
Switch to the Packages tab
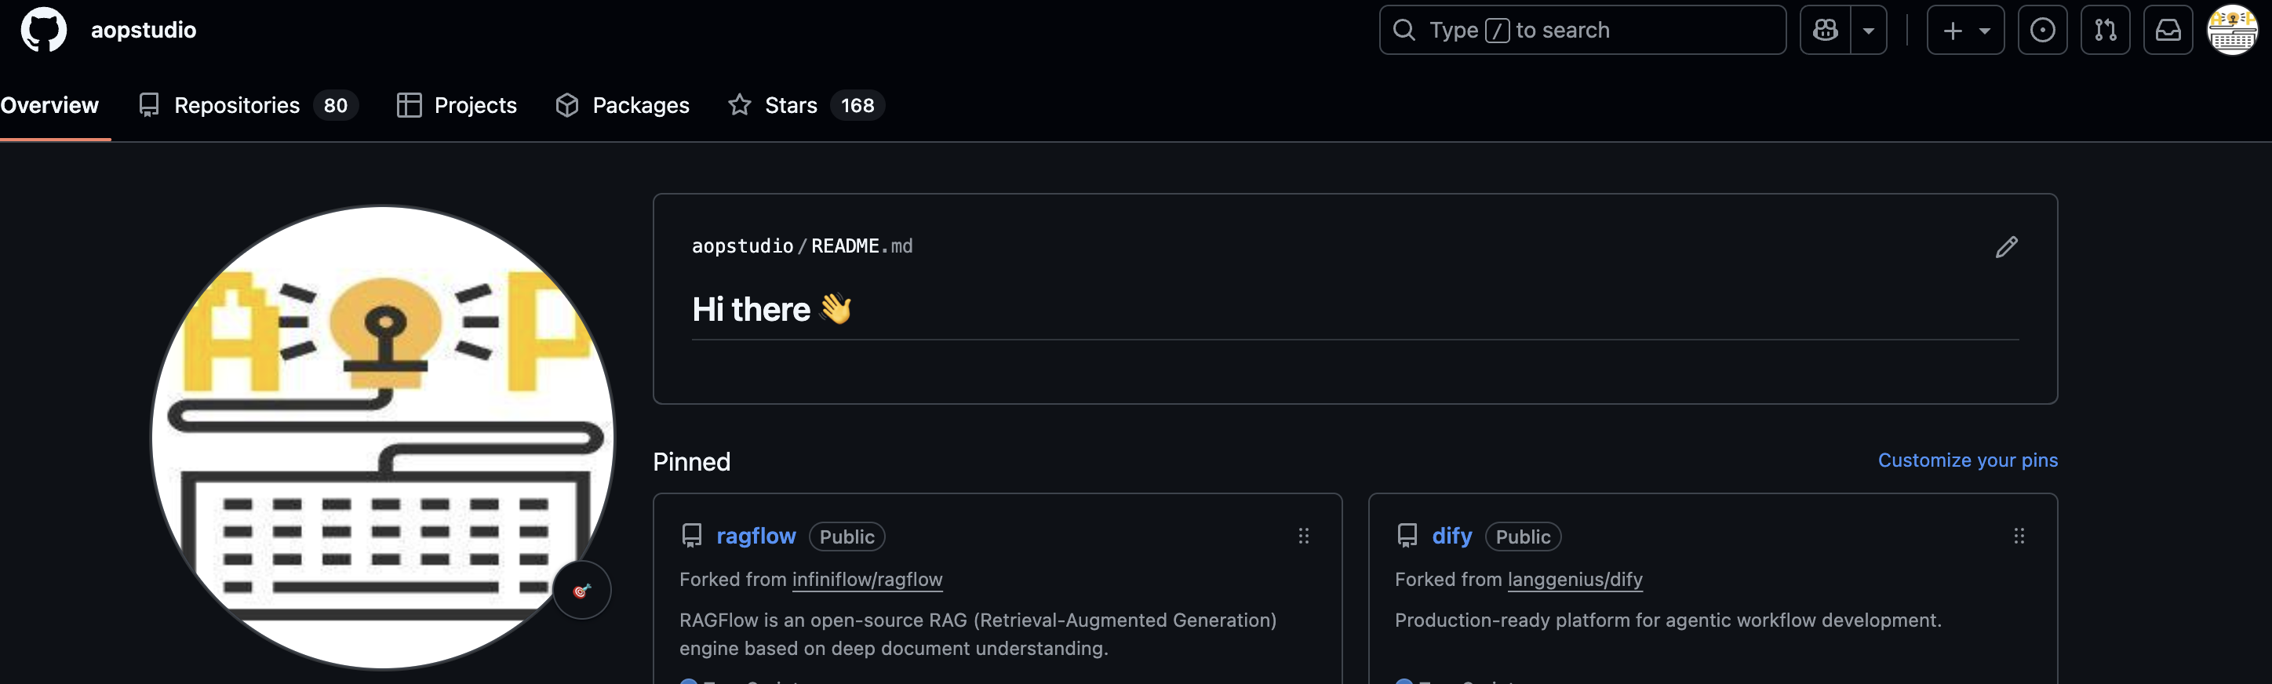pos(622,105)
